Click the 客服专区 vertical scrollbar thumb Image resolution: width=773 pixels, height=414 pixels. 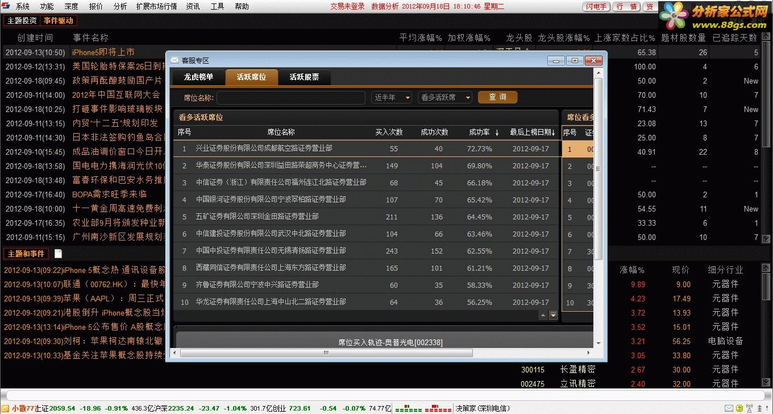click(598, 168)
